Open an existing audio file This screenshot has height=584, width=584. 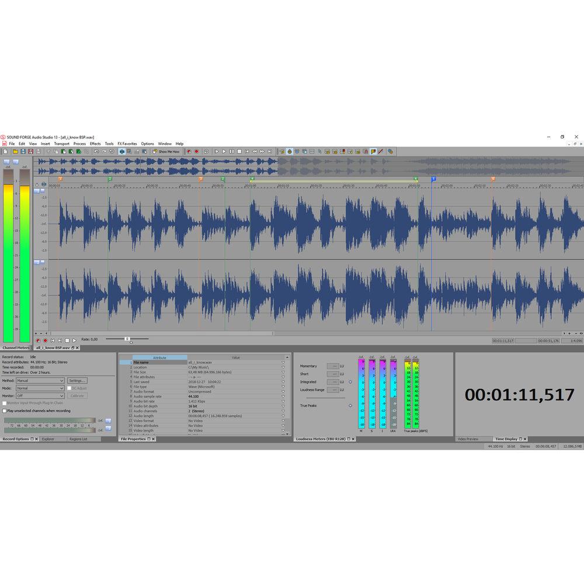coord(15,151)
